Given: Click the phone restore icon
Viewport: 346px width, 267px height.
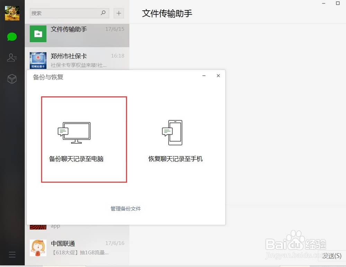Looking at the screenshot, I should point(172,133).
